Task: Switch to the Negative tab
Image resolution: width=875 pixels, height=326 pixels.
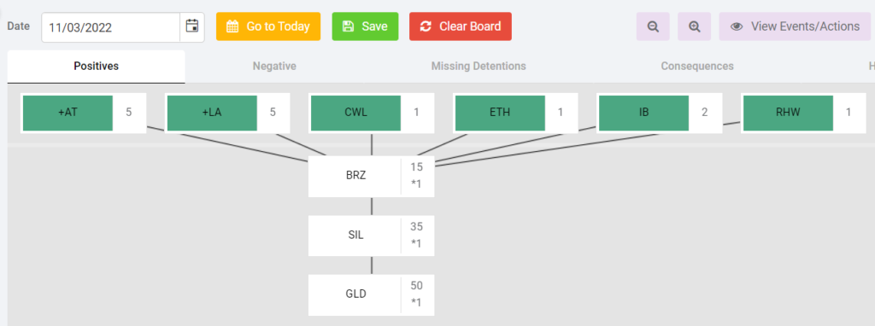Action: pyautogui.click(x=274, y=67)
